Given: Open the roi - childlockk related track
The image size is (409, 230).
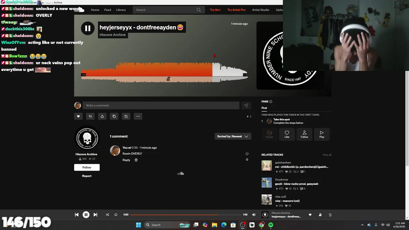Looking at the screenshot, I should [302, 167].
